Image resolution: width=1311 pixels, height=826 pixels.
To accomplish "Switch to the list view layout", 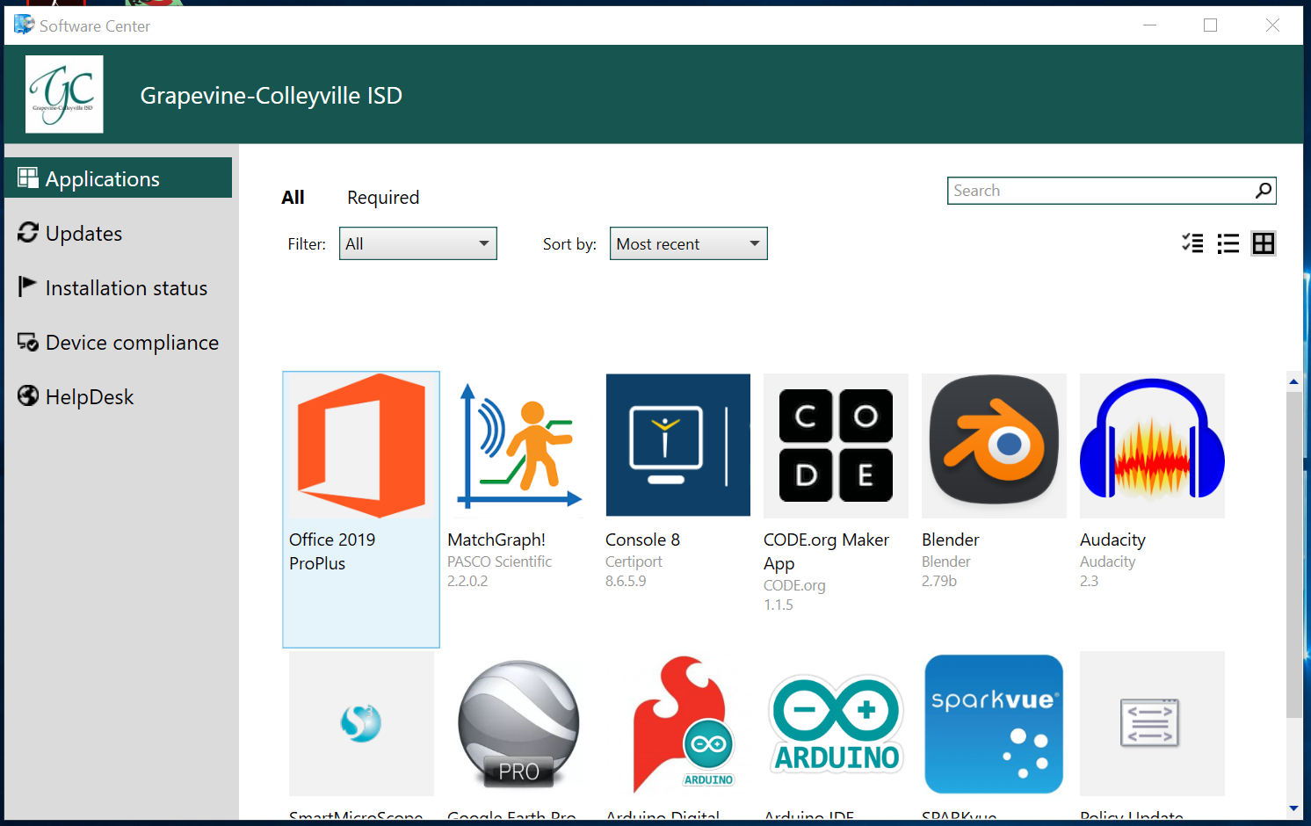I will (x=1228, y=243).
